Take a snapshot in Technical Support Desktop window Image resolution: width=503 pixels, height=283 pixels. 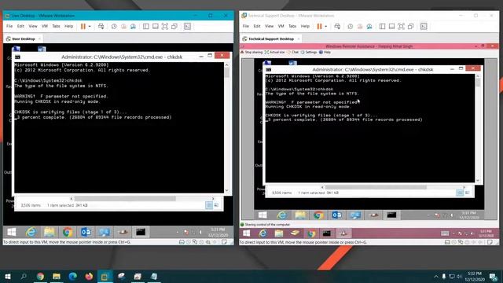click(x=350, y=26)
